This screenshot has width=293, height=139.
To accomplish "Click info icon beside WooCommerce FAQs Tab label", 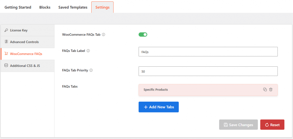I will pos(104,35).
